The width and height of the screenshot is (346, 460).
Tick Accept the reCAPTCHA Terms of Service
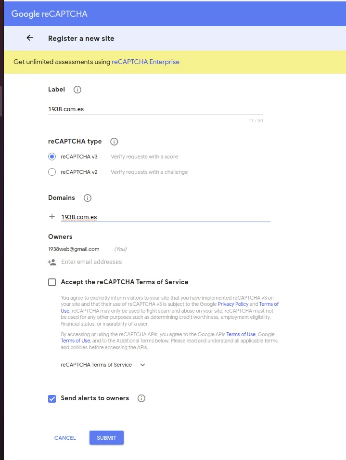52,282
